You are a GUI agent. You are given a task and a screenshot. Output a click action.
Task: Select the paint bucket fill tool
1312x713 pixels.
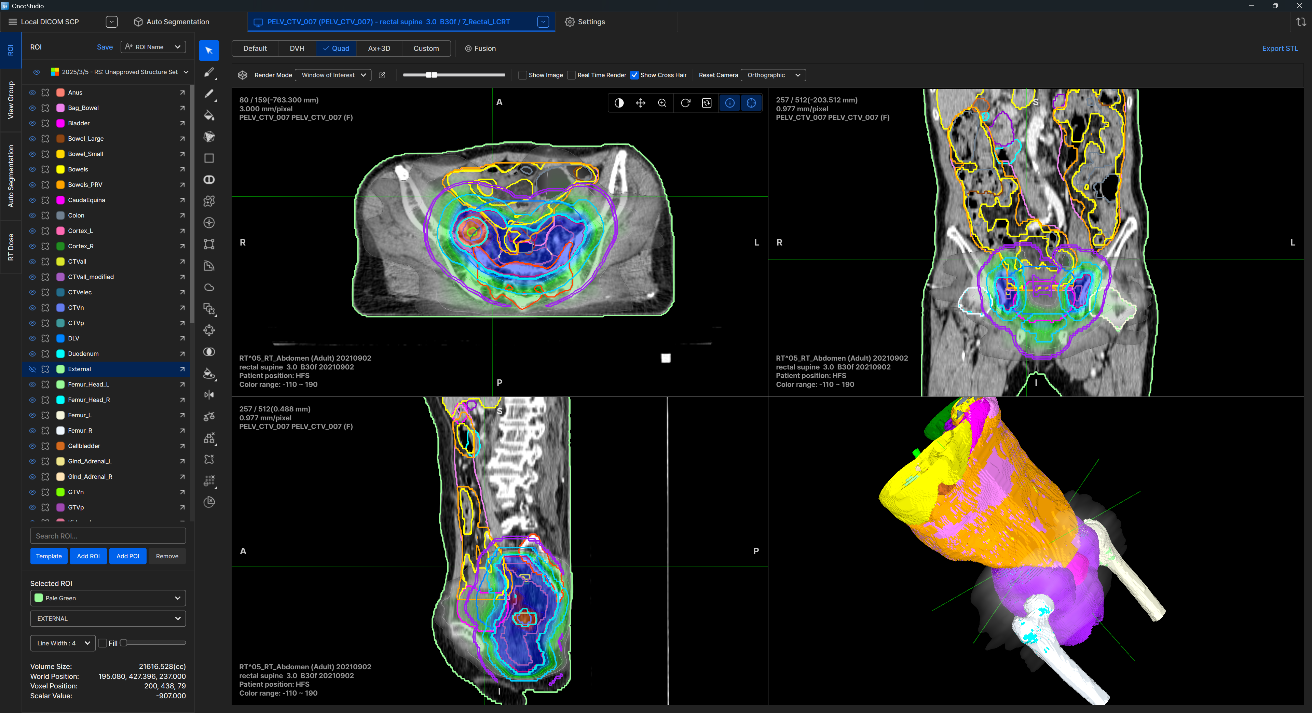coord(209,115)
